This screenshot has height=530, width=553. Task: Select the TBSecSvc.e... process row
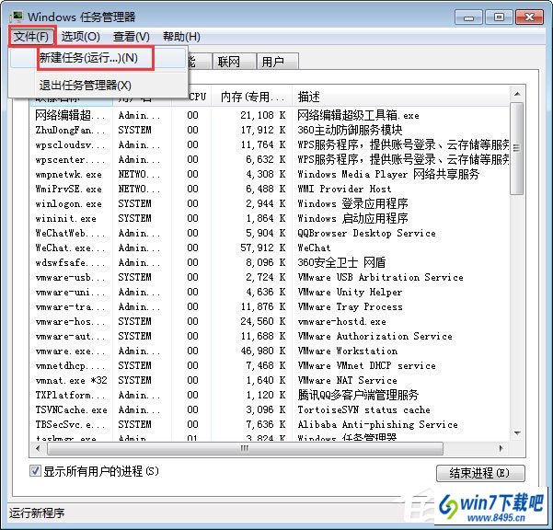[270, 424]
